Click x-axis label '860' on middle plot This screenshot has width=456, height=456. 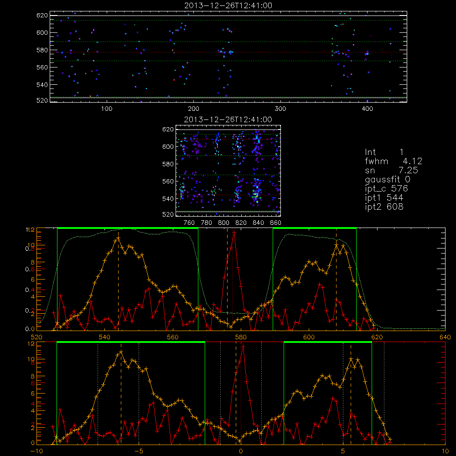coord(276,223)
